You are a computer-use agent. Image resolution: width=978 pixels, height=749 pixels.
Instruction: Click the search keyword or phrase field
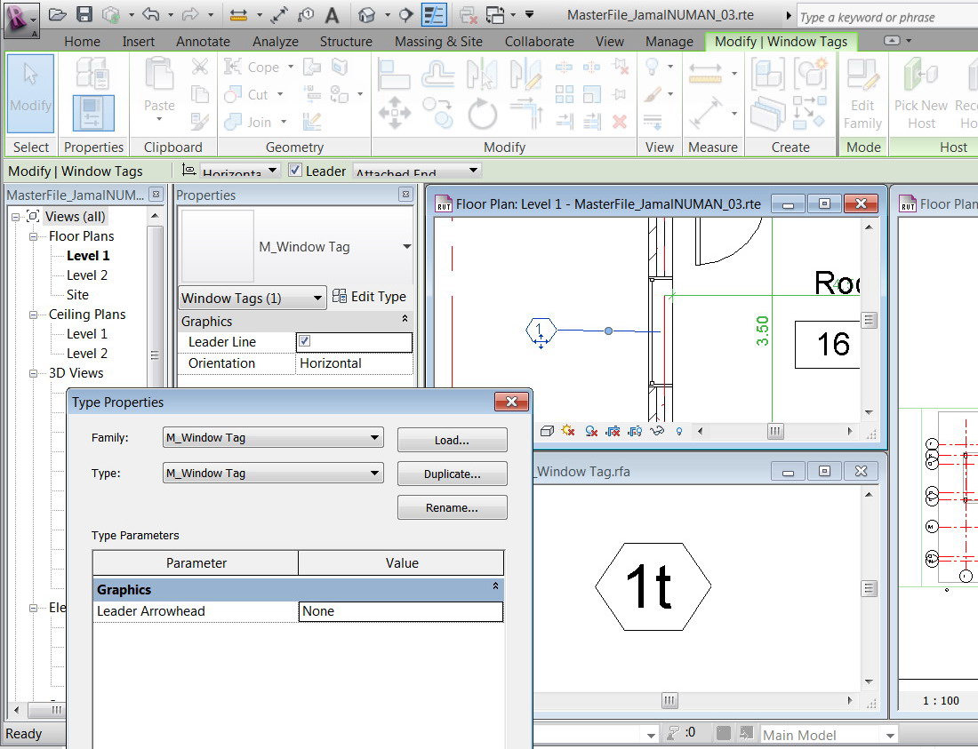pyautogui.click(x=887, y=18)
